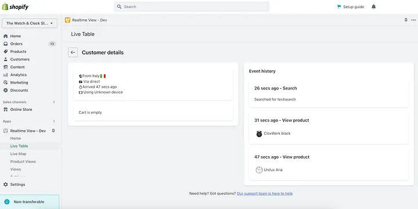Open Discounts in the sidebar

[19, 90]
